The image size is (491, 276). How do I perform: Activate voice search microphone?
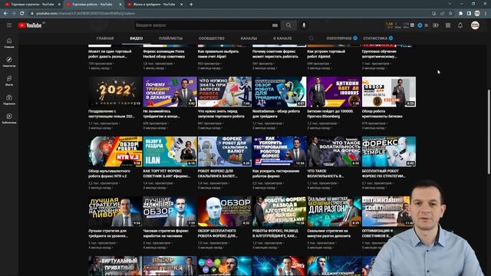(x=304, y=25)
